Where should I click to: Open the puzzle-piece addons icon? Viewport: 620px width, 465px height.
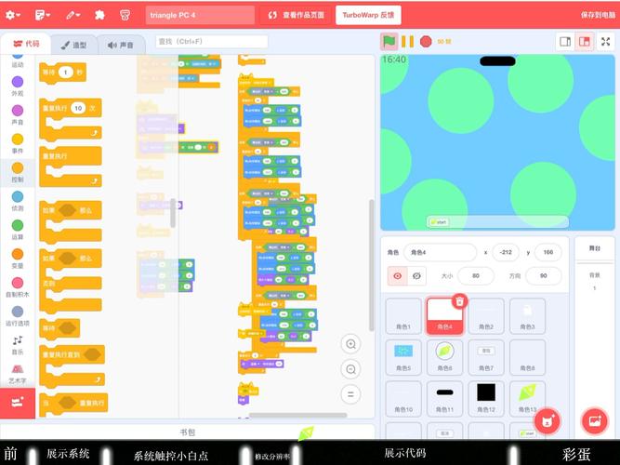coord(99,15)
